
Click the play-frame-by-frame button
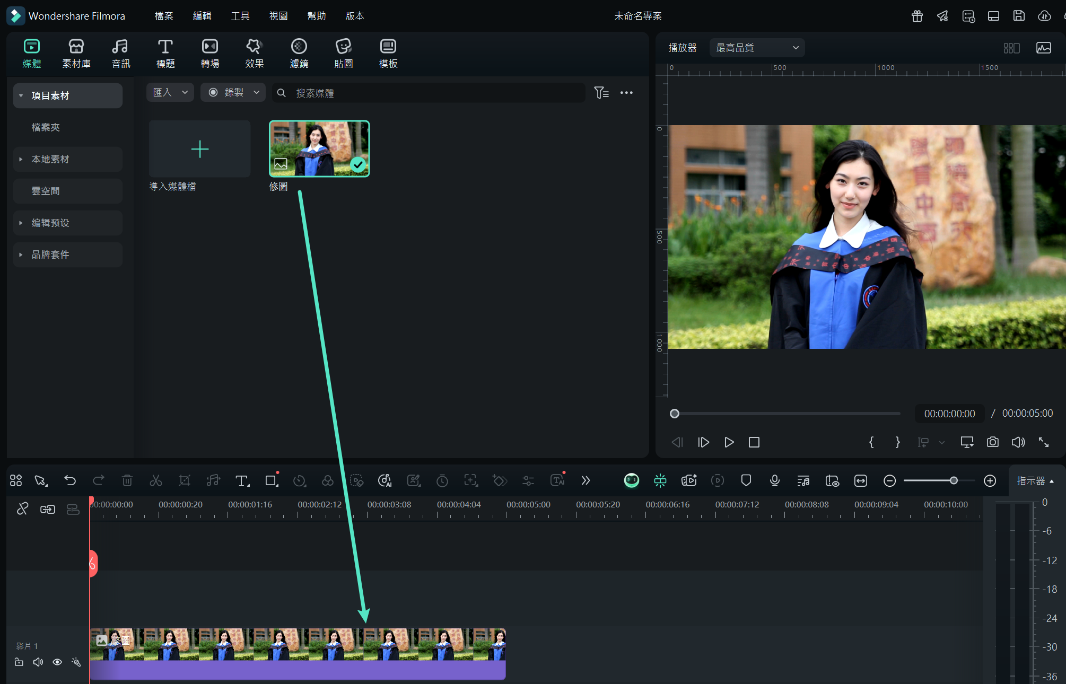pyautogui.click(x=703, y=442)
